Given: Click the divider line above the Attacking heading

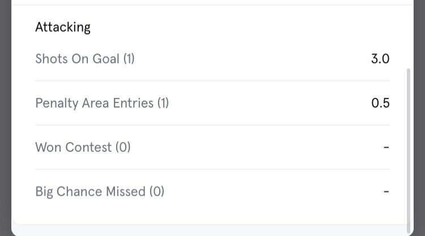Looking at the screenshot, I should [x=212, y=5].
